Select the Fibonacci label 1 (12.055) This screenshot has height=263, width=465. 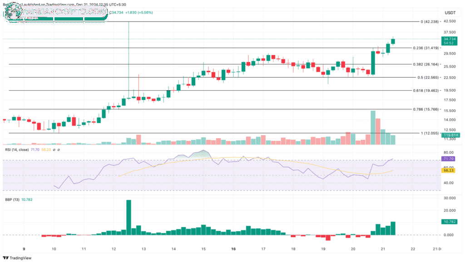(430, 133)
